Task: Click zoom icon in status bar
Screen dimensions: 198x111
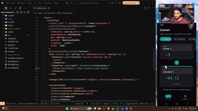Action: click(87, 103)
